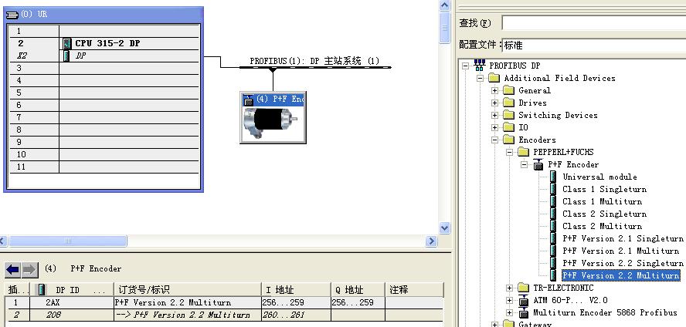Select P+F Version 2.2 Singleturn module
The height and width of the screenshot is (327, 686).
(x=623, y=263)
